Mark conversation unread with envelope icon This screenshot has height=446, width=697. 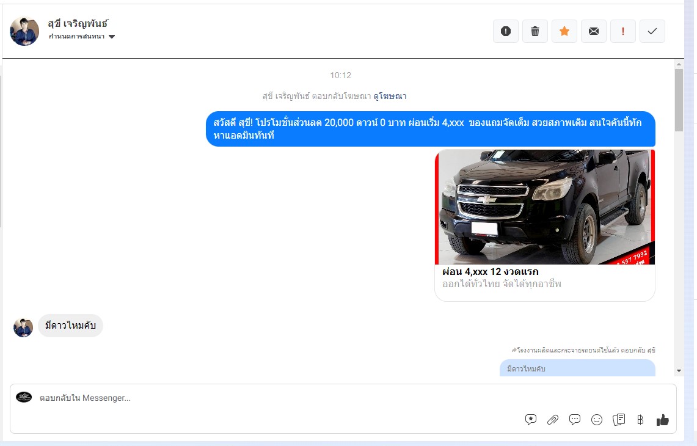coord(594,31)
